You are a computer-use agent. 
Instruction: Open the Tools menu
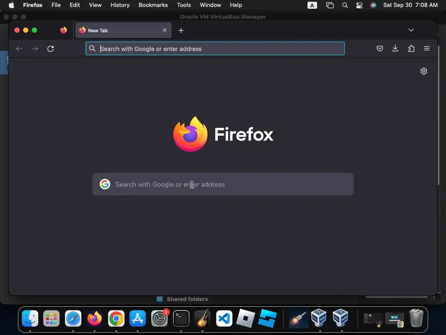coord(184,5)
